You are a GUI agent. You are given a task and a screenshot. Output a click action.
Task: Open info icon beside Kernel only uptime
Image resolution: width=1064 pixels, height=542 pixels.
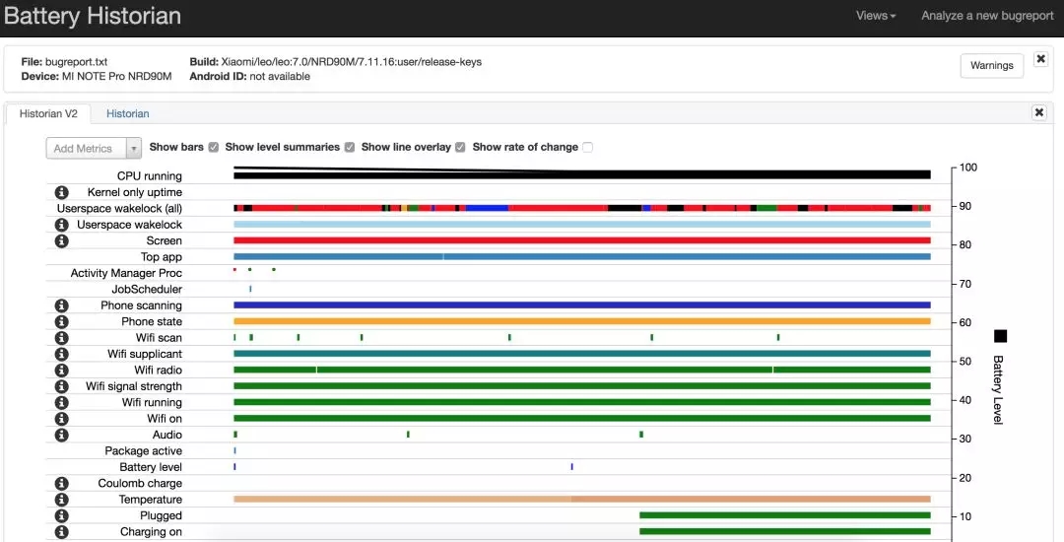click(x=61, y=192)
